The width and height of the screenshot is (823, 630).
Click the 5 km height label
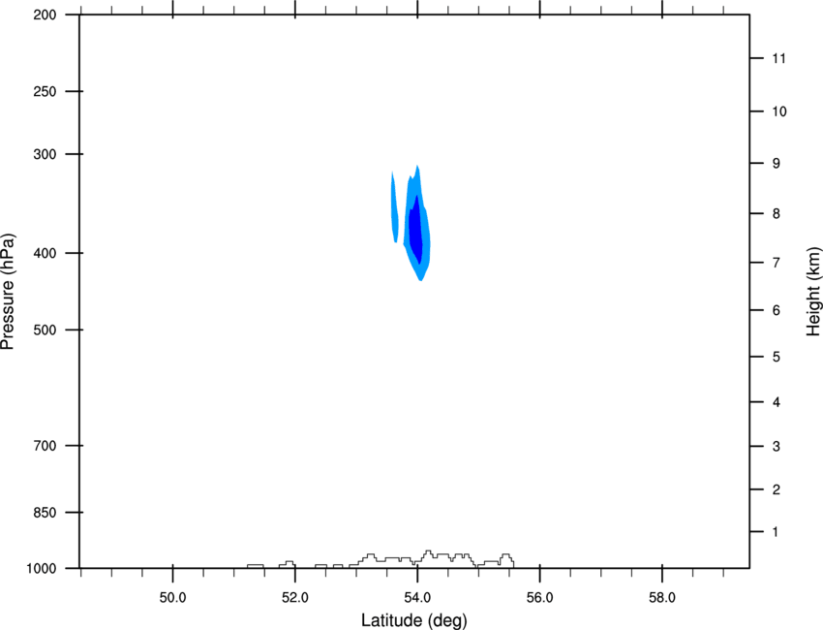(776, 357)
